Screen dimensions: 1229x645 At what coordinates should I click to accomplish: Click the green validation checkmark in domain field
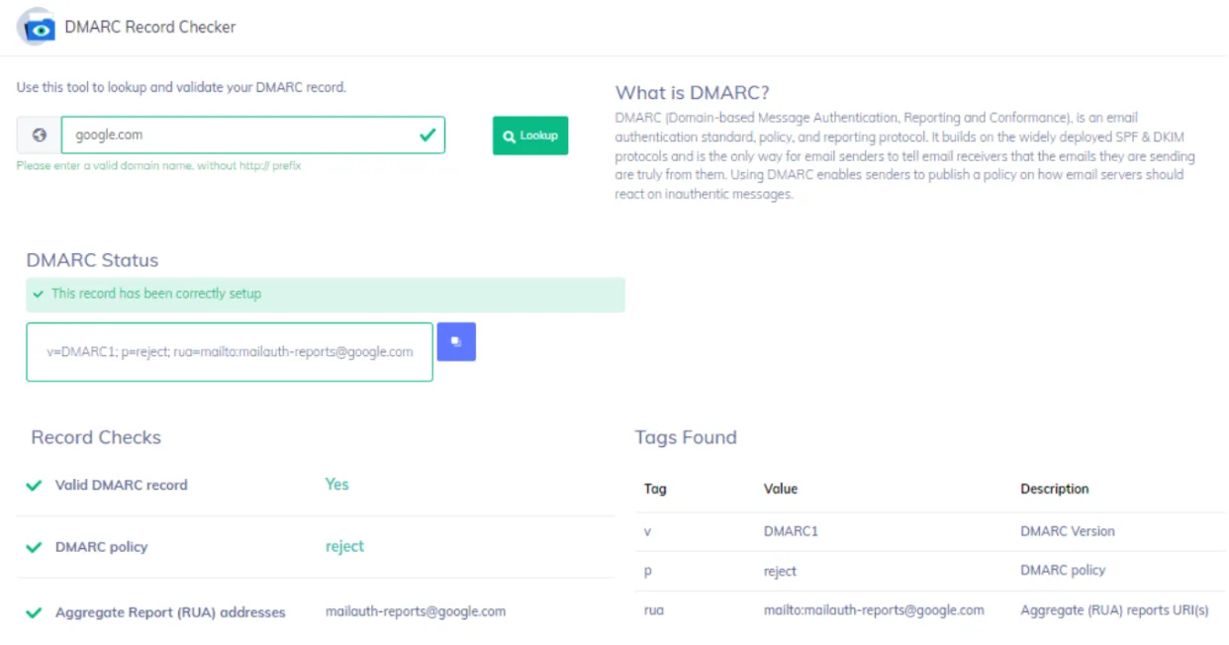[x=427, y=135]
